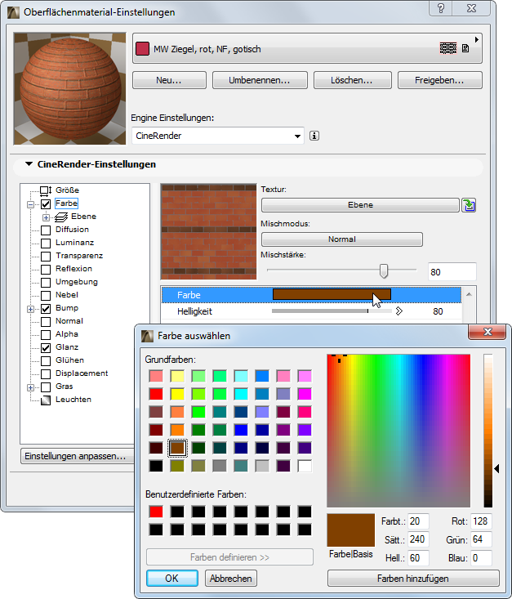Screen dimensions: 512x599
Task: Enable the Diffusion channel checkbox
Action: pyautogui.click(x=46, y=230)
